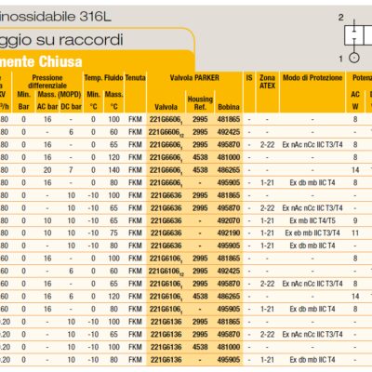Select the 140 °C max temperature cell
The image size is (372, 372).
(113, 170)
